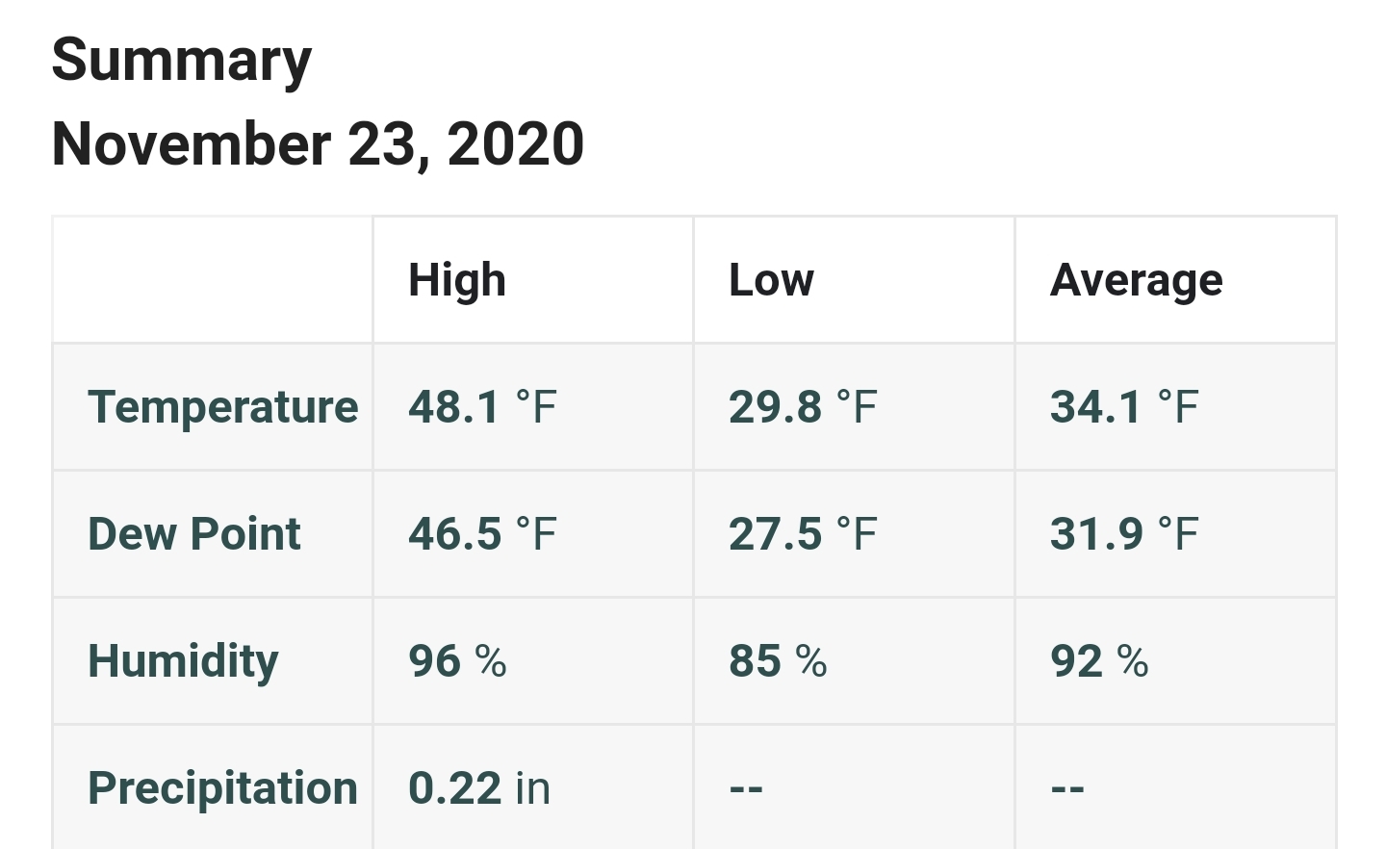Select the Average column header
Viewport: 1386px width, 849px height.
[1137, 280]
